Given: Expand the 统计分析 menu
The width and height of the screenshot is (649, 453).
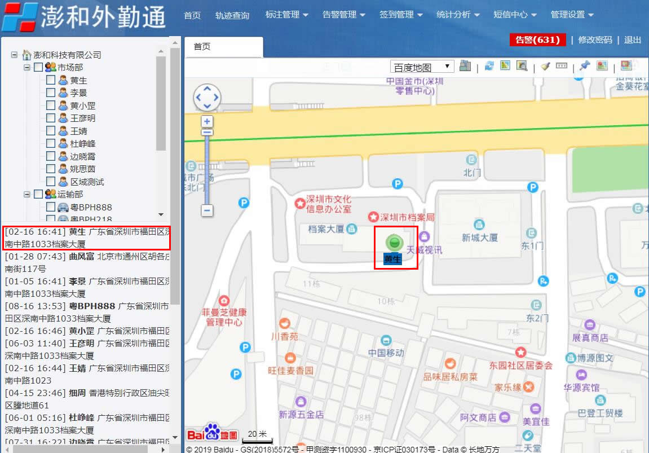Looking at the screenshot, I should [x=458, y=15].
